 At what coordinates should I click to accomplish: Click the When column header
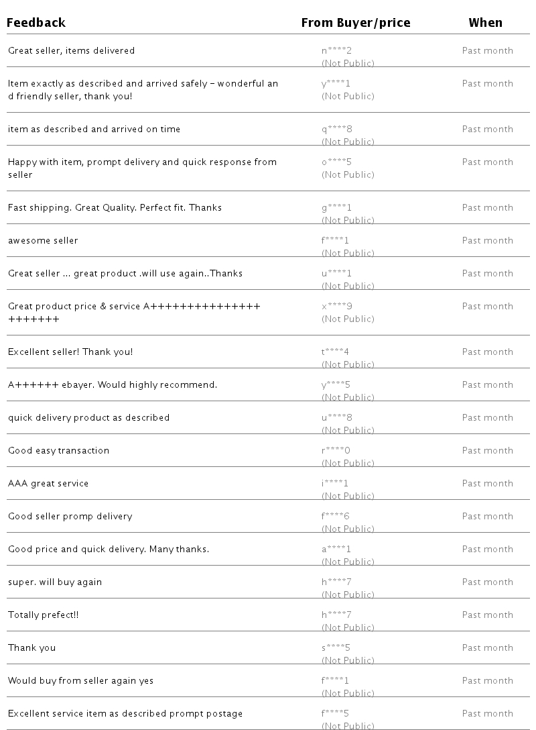[x=485, y=23]
